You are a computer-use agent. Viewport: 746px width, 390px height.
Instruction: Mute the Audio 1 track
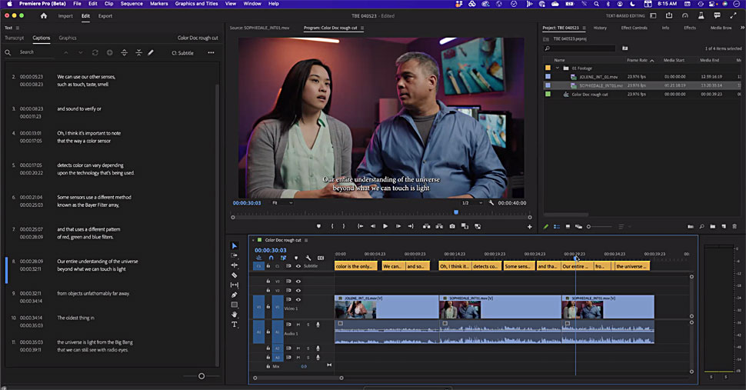point(298,325)
